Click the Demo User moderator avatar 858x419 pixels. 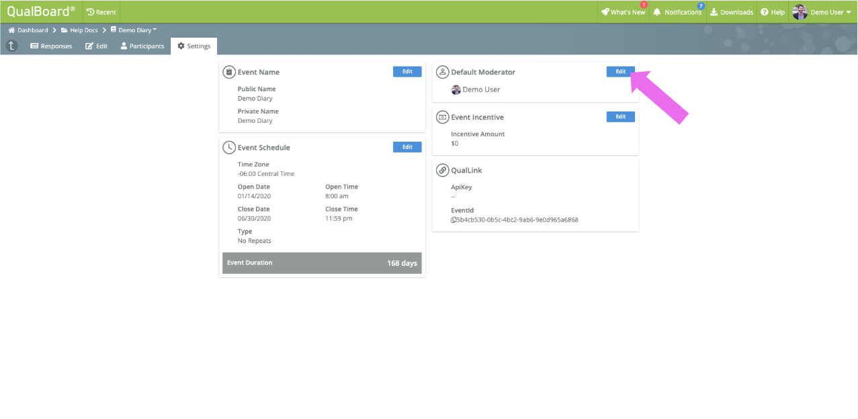point(456,89)
